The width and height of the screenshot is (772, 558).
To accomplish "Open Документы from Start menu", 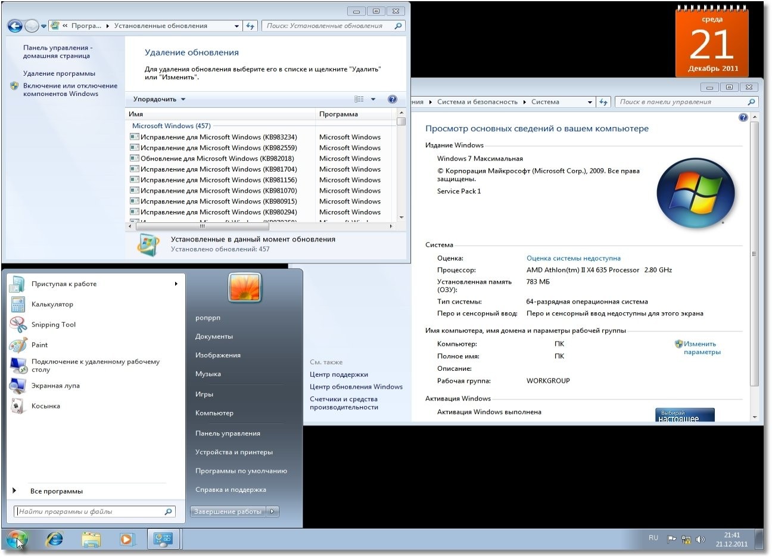I will click(x=214, y=336).
